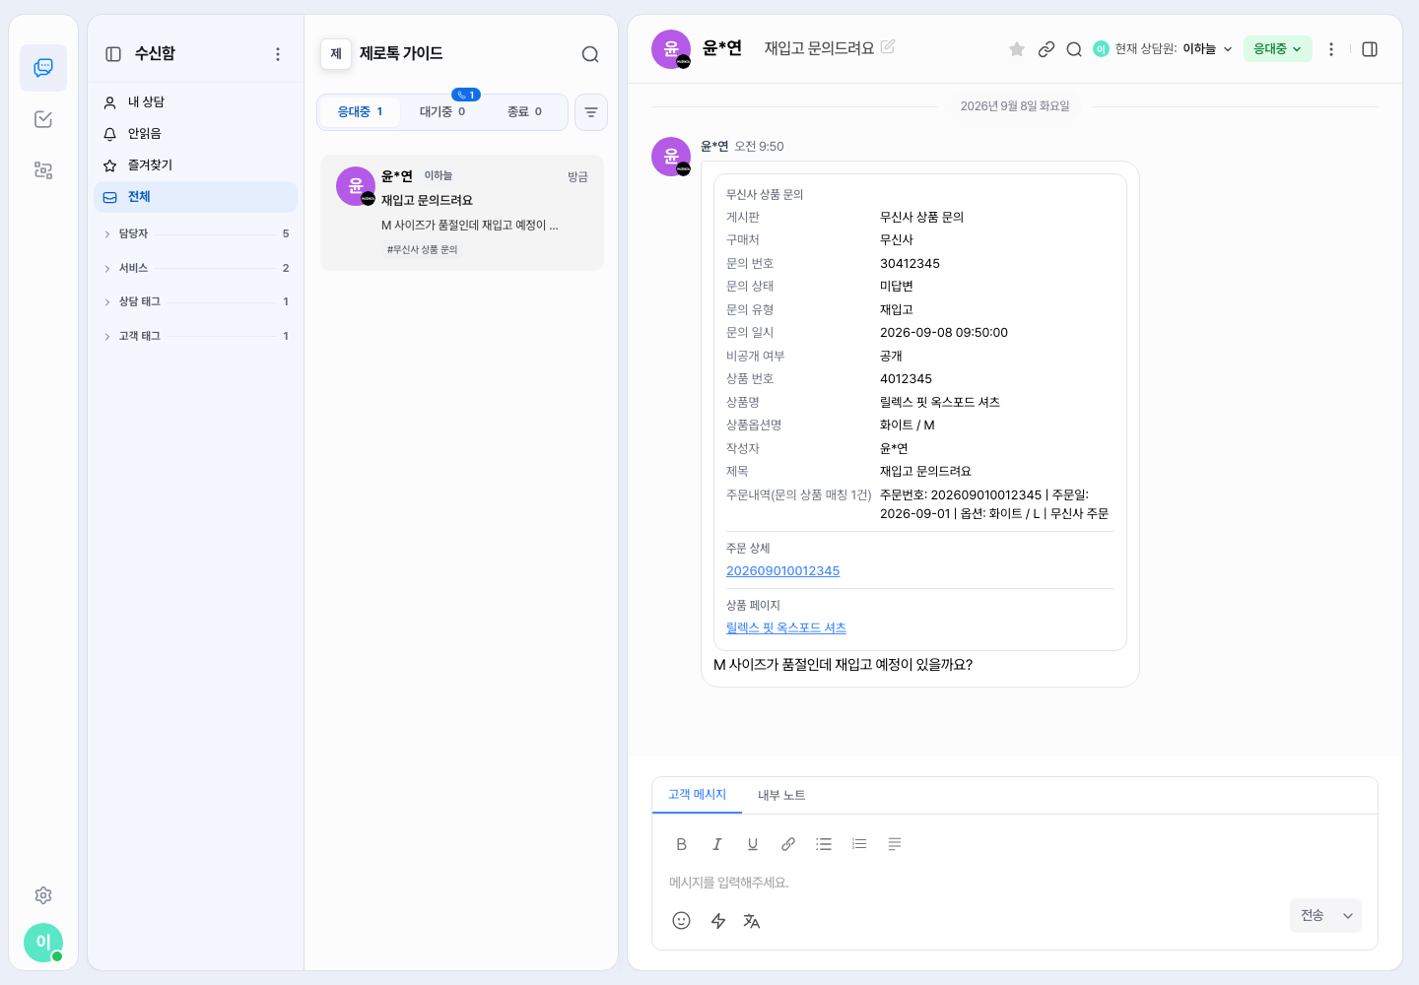Select 전체 in sidebar

(196, 197)
